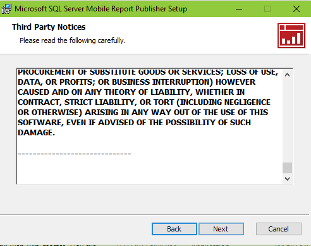The width and height of the screenshot is (311, 246).
Task: Click 'SOFTWARE, EVEN IF ADVISED' line
Action: 134,123
